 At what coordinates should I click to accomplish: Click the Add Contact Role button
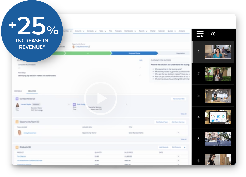pos(179,99)
